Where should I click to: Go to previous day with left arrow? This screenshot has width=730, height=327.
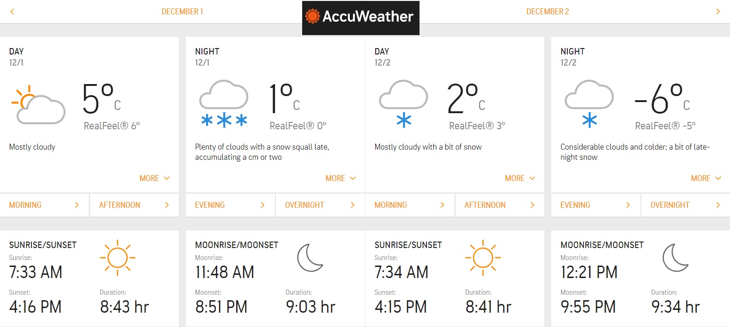click(x=12, y=12)
